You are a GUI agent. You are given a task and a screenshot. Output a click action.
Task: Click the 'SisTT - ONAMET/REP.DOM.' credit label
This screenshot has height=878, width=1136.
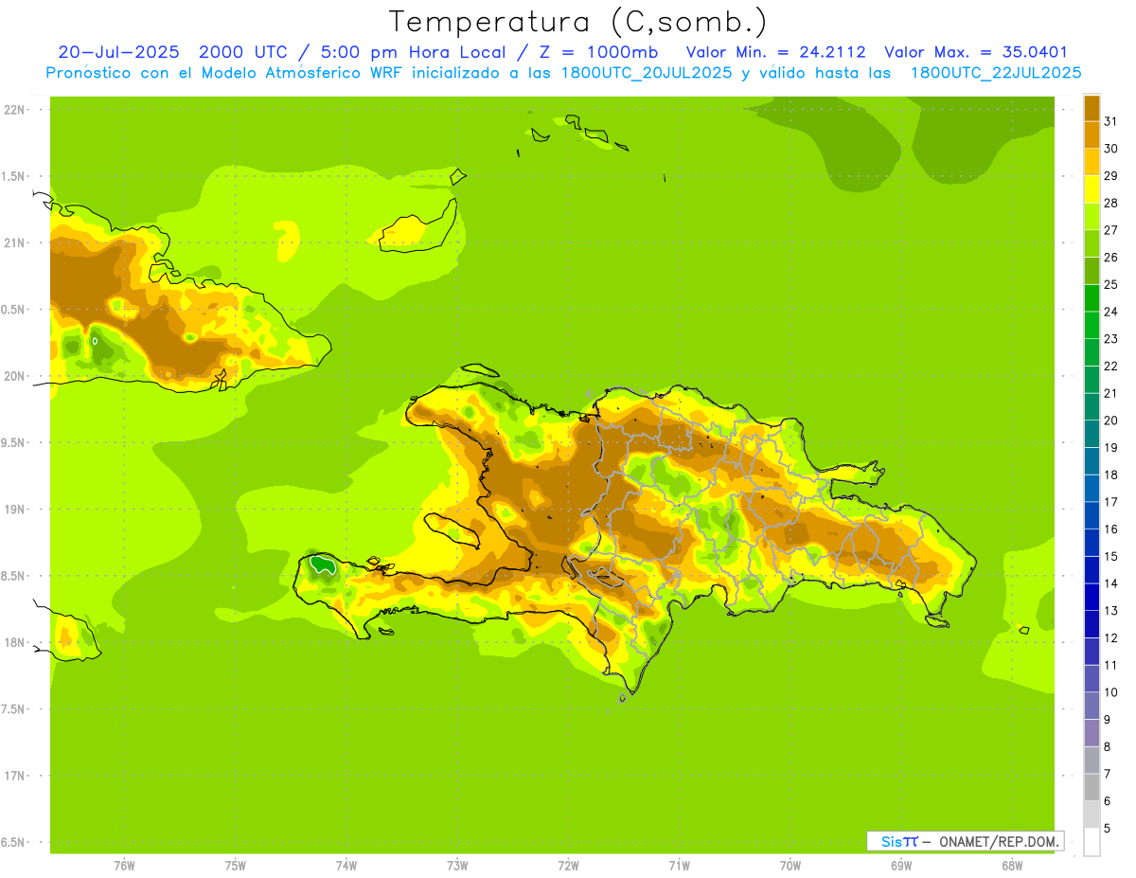[x=965, y=841]
